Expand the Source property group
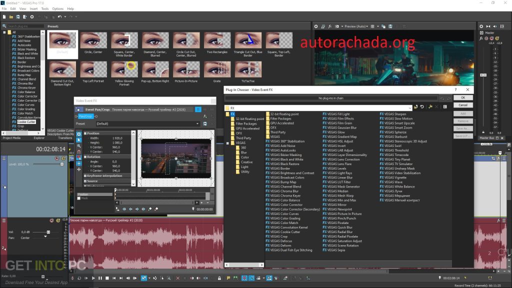Screen dimensions: 512x288 [x=85, y=181]
